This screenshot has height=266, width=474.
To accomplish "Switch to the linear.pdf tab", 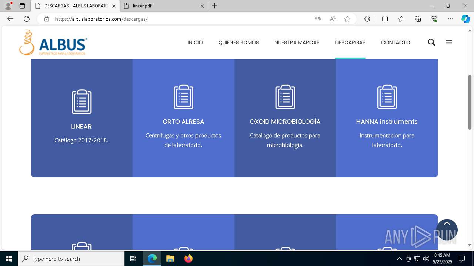I will click(x=164, y=6).
